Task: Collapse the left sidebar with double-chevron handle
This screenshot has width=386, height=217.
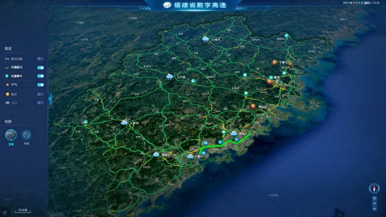Action: 50,98
